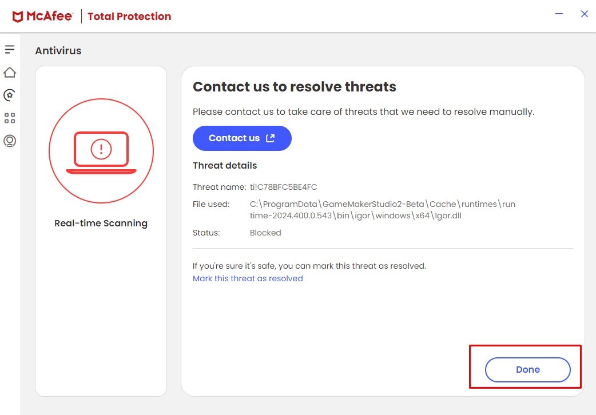Close the McAfee Total Protection window
This screenshot has width=596, height=415.
click(584, 14)
